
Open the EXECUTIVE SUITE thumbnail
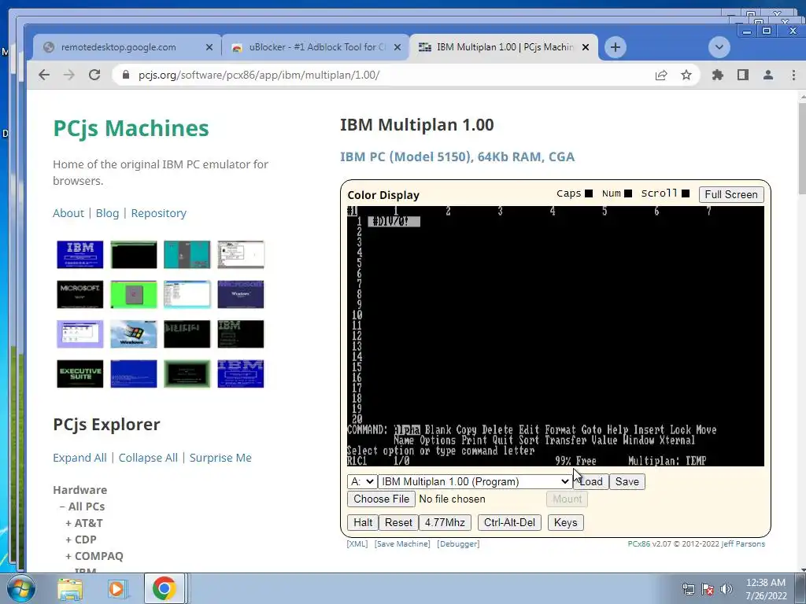[x=80, y=374]
